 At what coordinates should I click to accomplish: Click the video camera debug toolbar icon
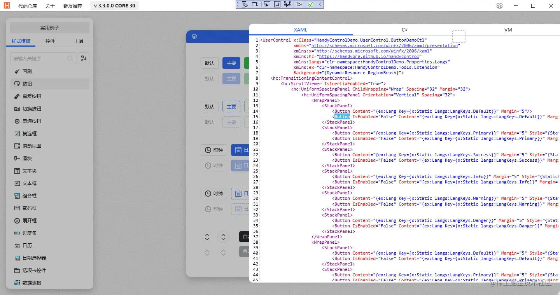[x=255, y=4]
